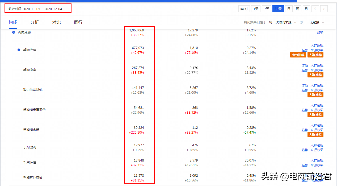The width and height of the screenshot is (337, 186).
Task: Select the 手淘淘金币 source label
Action: (x=31, y=130)
